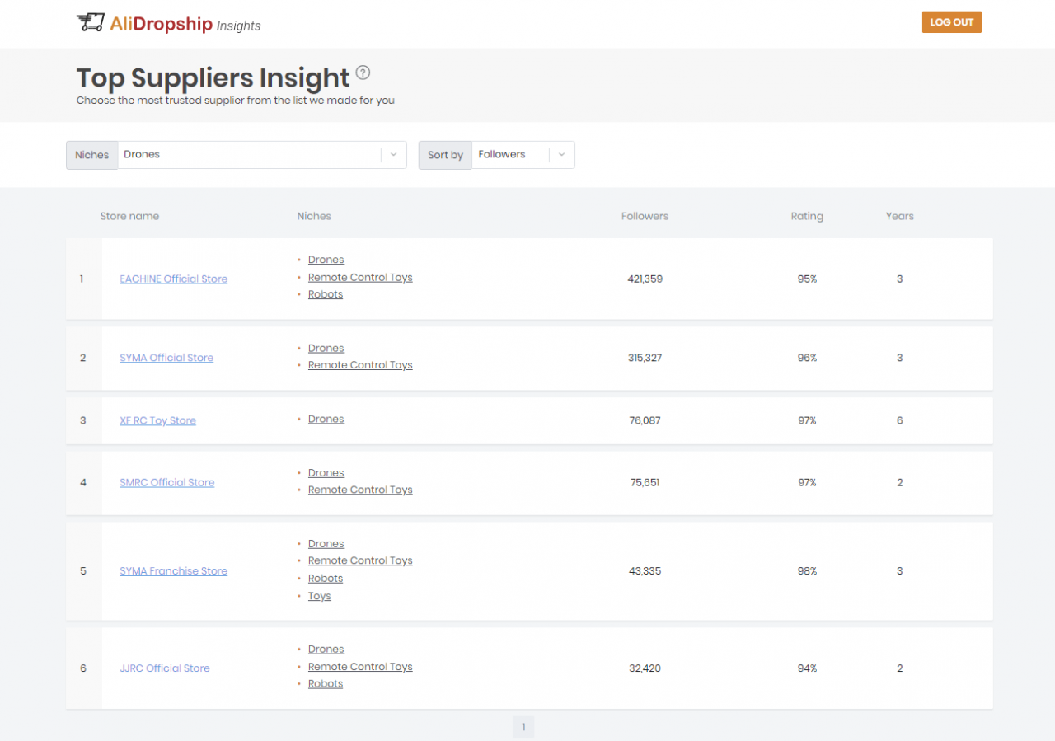Open the help tooltip beside Top Suppliers Insight
This screenshot has height=741, width=1055.
click(363, 73)
